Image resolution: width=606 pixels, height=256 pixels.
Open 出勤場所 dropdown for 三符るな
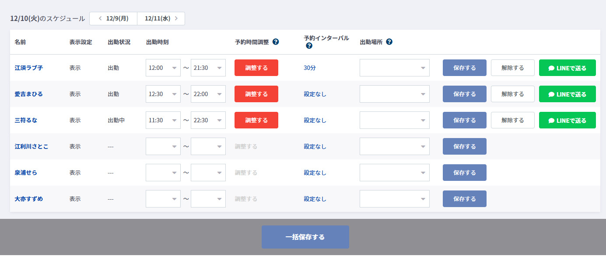394,120
